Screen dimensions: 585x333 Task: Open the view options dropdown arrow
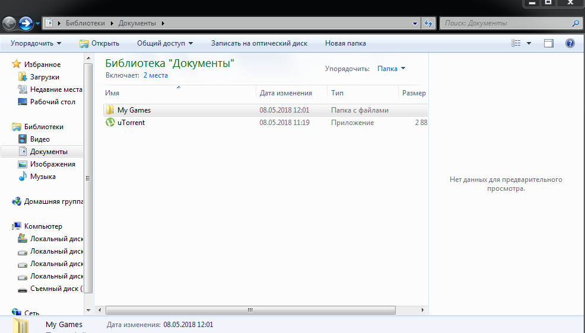[529, 43]
